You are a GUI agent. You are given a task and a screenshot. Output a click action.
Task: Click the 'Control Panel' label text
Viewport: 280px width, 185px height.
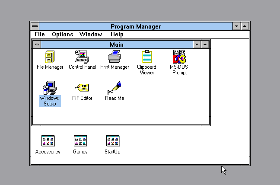pyautogui.click(x=83, y=67)
